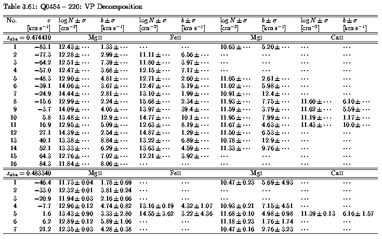The height and width of the screenshot is (239, 382).
Task: Click the velocity value "16.9"
Action: (46, 125)
